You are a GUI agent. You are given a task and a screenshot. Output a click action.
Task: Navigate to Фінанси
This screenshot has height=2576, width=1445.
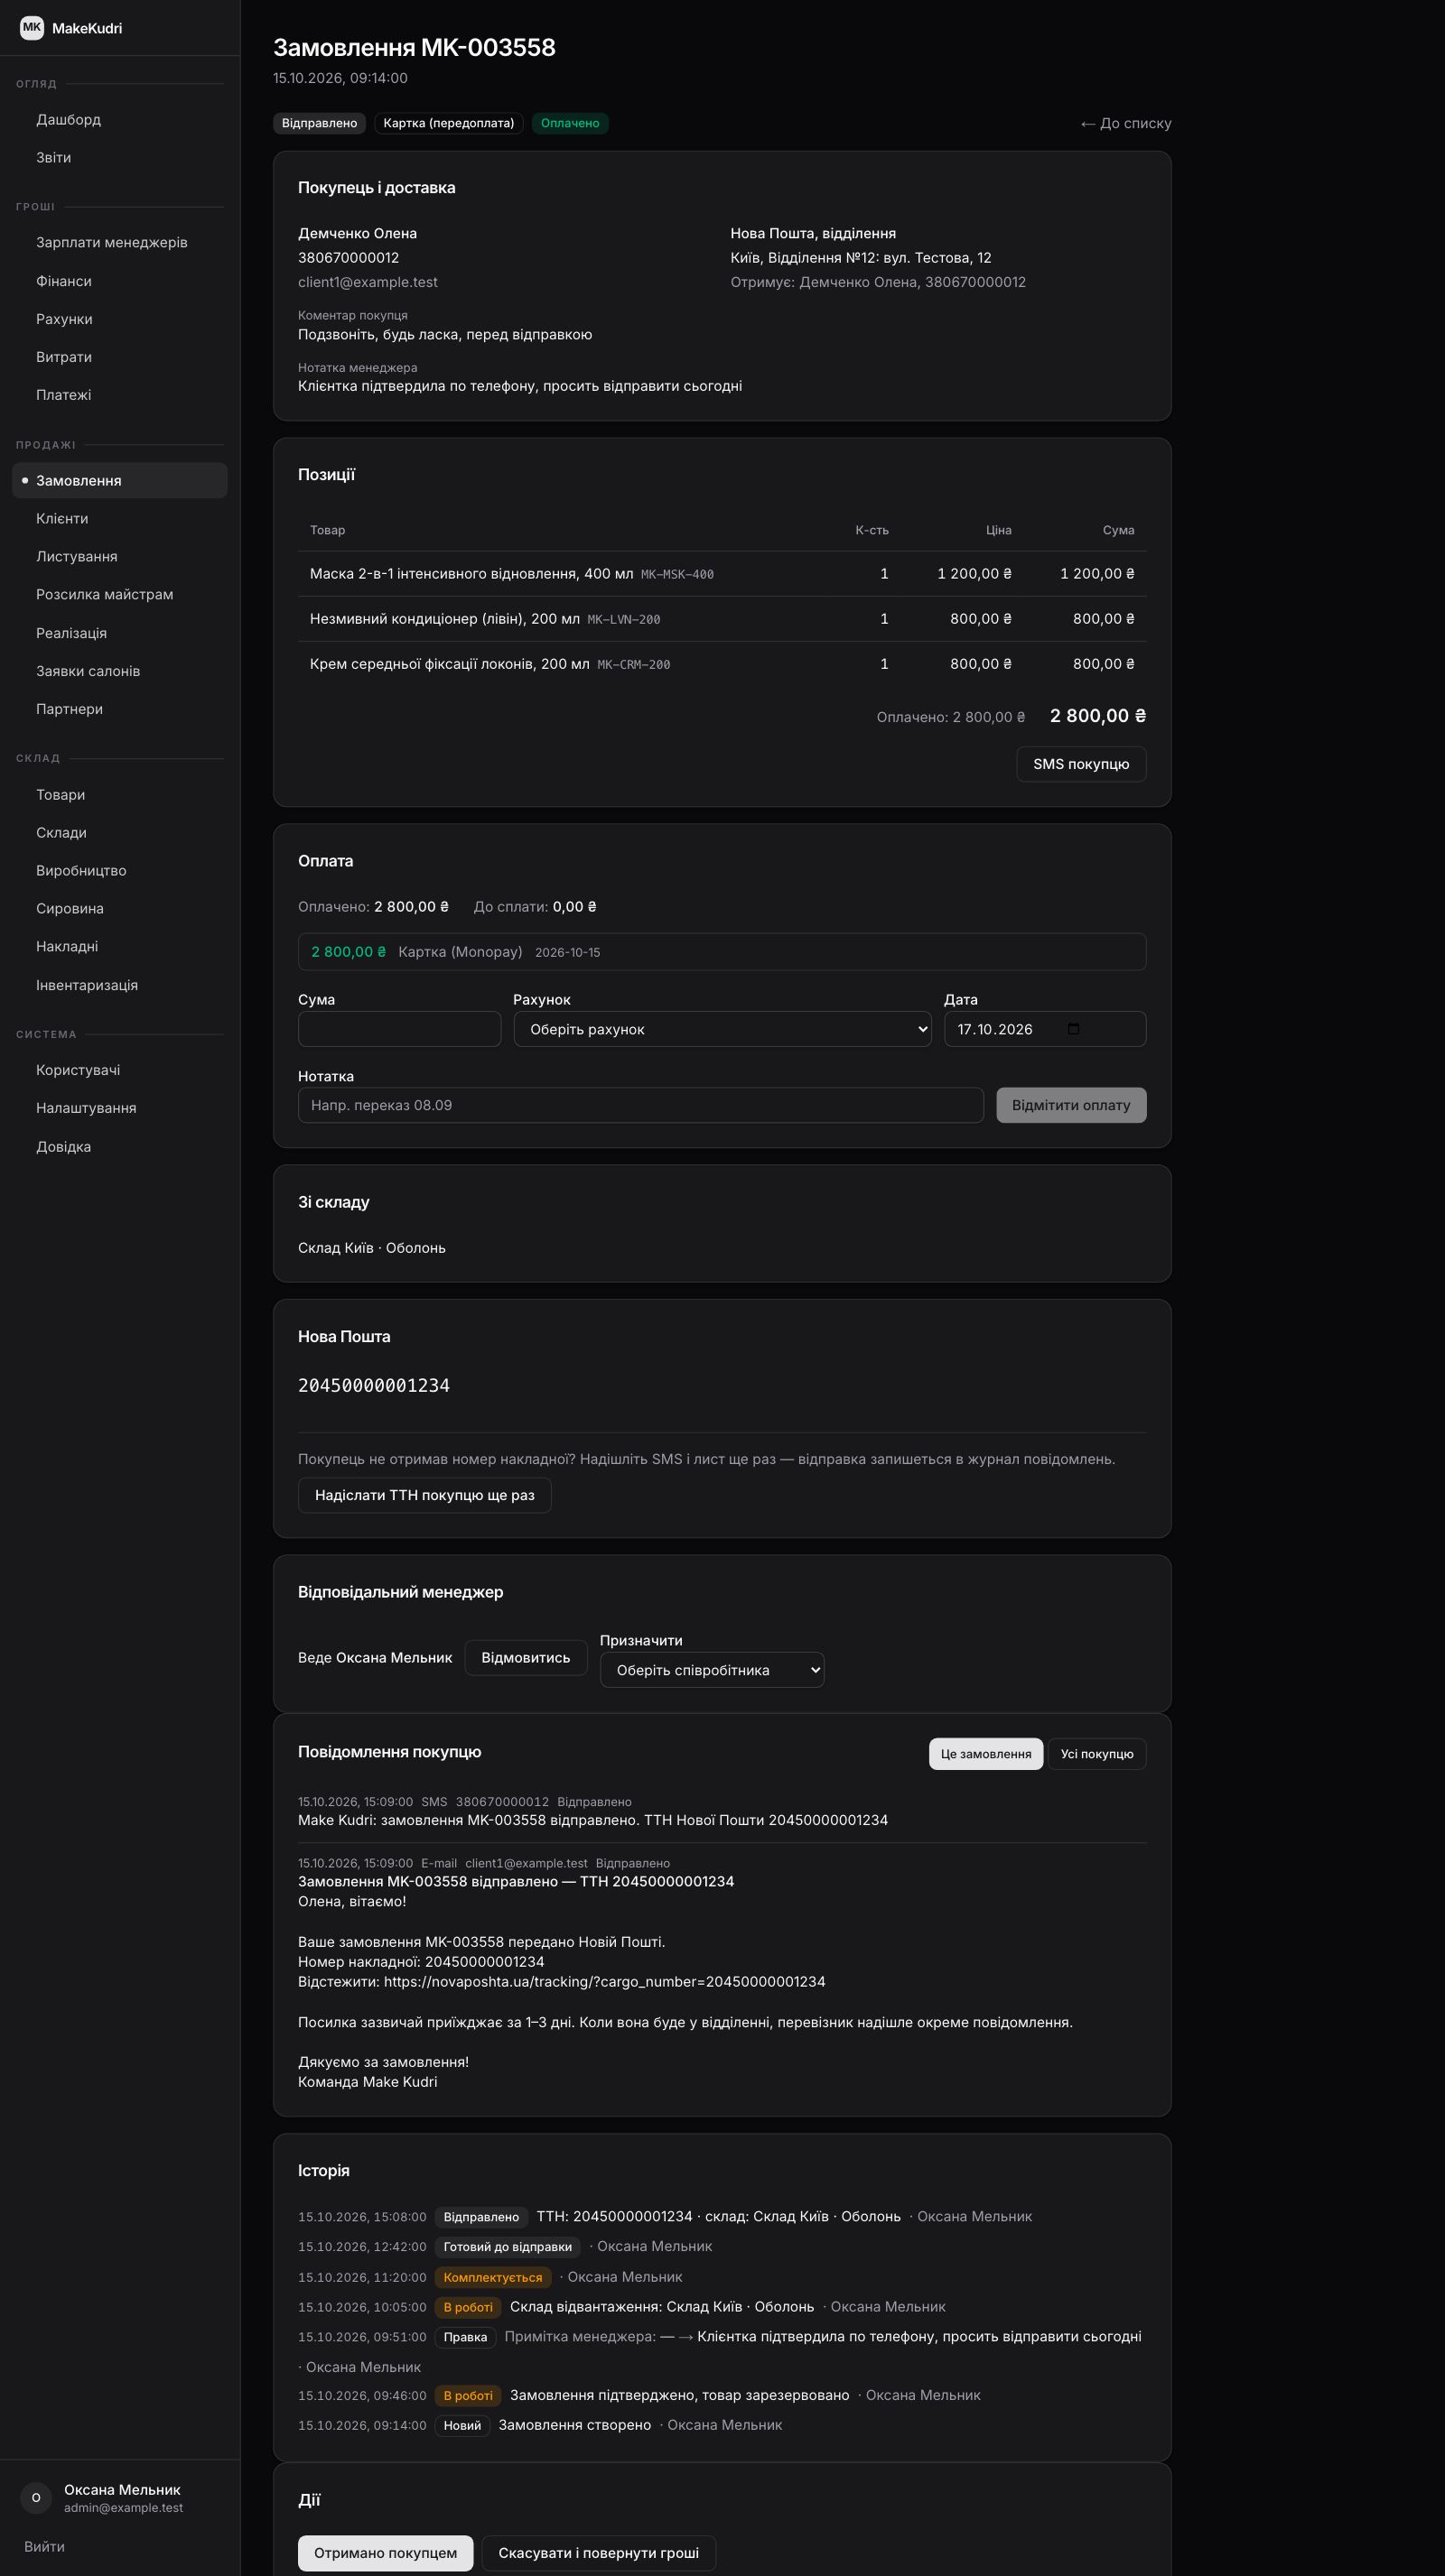pyautogui.click(x=120, y=281)
